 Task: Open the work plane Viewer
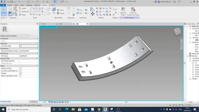61,13
